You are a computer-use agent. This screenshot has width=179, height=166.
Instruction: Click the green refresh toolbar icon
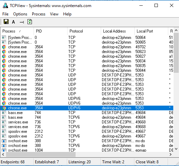tap(30, 22)
